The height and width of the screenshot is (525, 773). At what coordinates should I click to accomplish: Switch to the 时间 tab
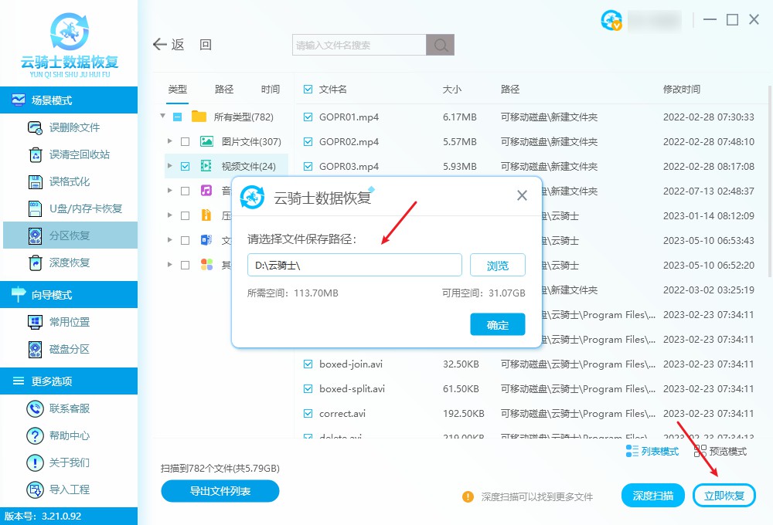[x=270, y=89]
